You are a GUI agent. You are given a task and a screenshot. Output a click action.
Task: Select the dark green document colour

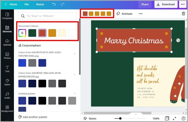coord(32,33)
